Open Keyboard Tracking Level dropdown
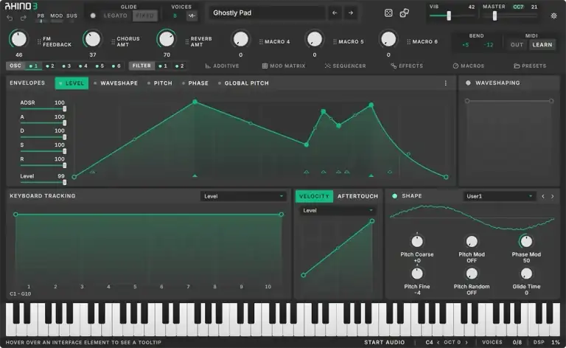The image size is (566, 348). (243, 196)
